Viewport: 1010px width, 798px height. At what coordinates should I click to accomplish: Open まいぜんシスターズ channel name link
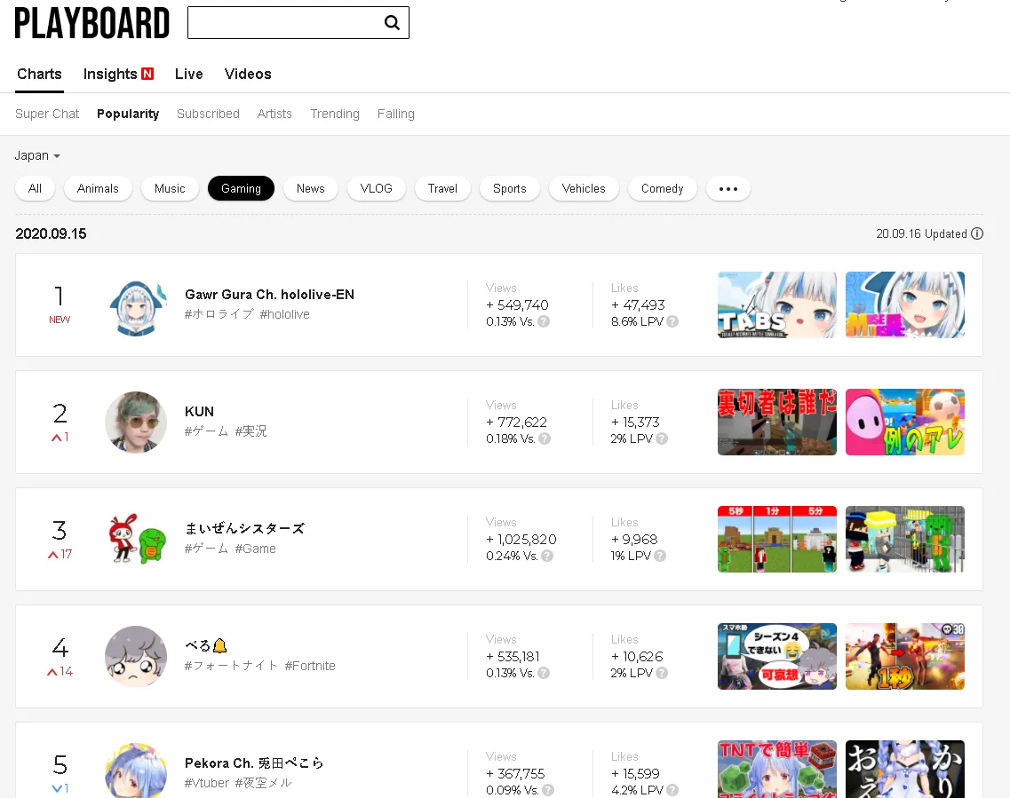point(245,529)
